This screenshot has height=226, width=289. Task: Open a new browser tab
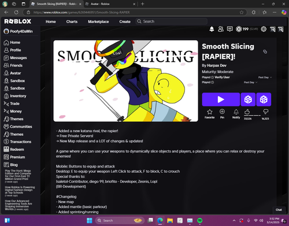tap(142, 4)
